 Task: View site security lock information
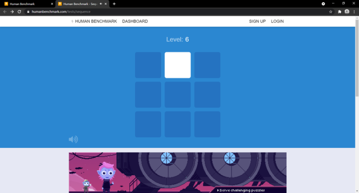coord(28,12)
